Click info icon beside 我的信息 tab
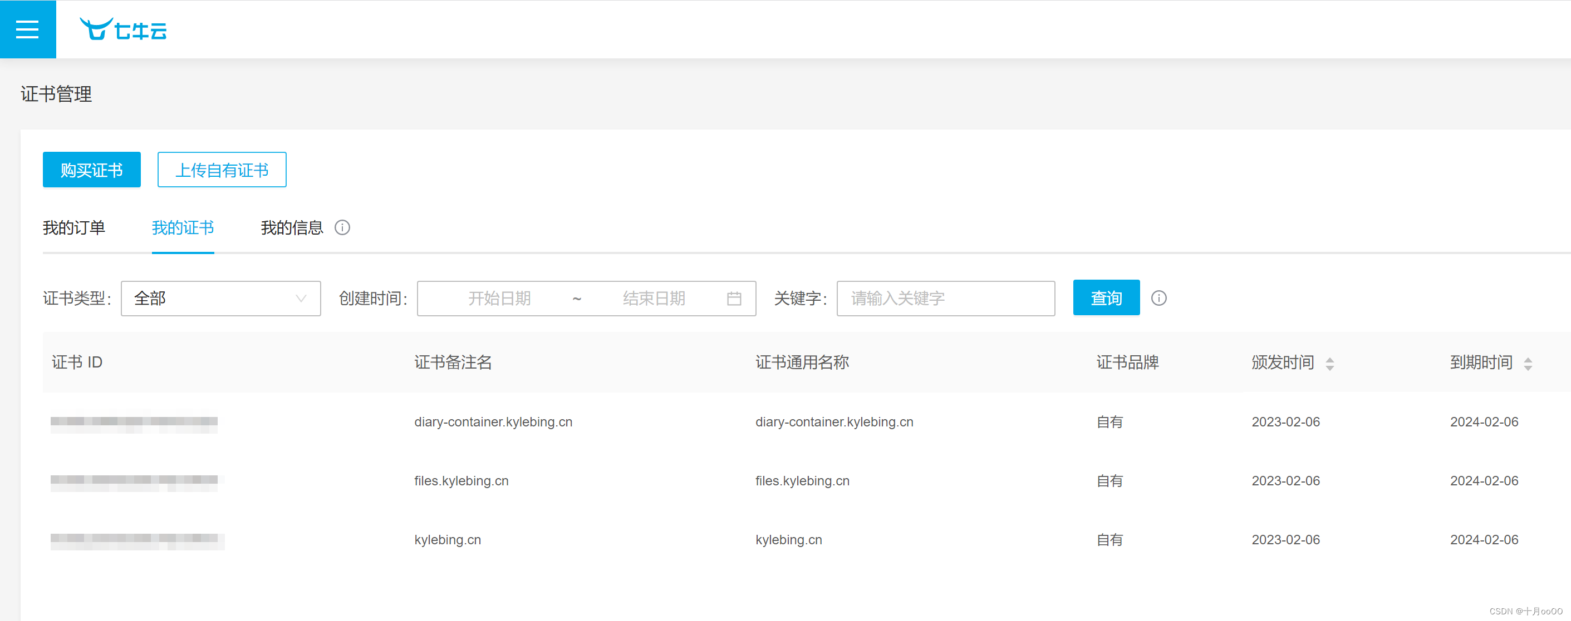Viewport: 1571px width, 621px height. click(342, 228)
